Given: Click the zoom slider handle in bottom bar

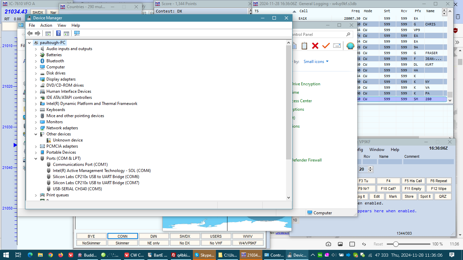Looking at the screenshot, I should (396, 244).
